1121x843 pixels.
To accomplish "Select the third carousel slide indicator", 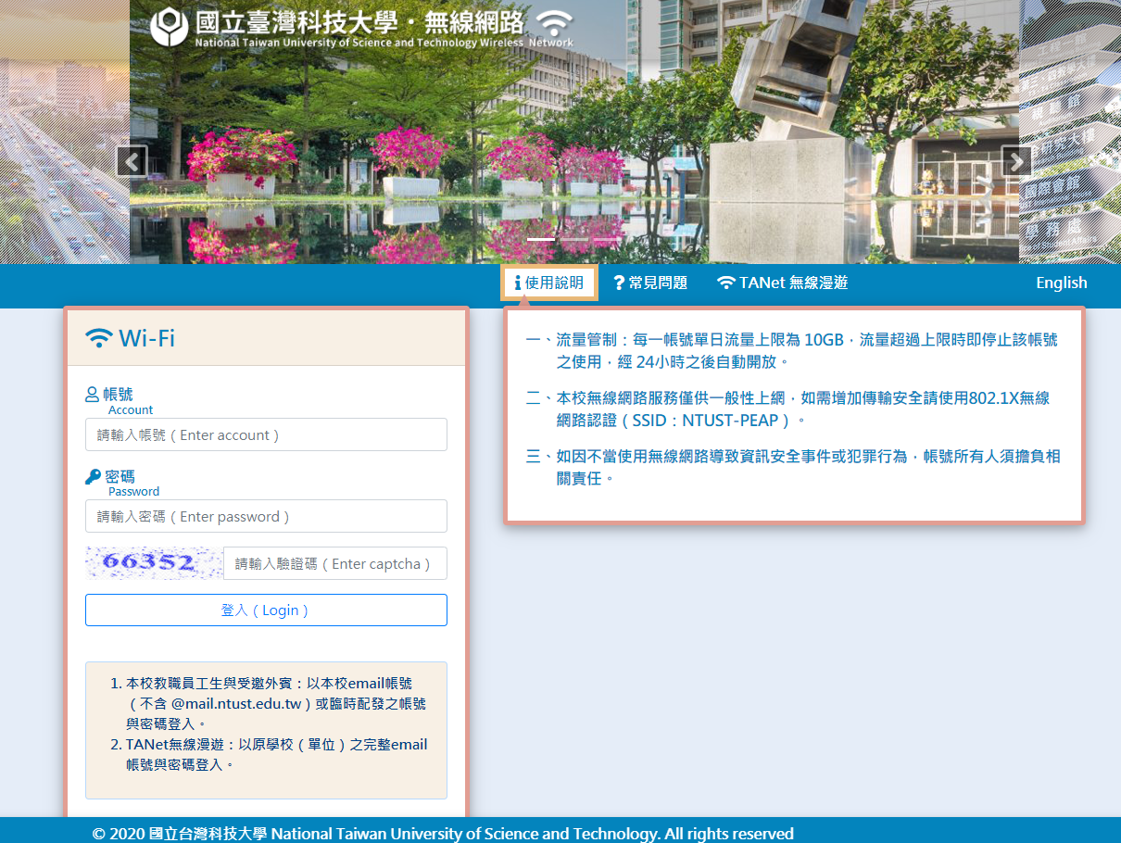I will pos(607,239).
